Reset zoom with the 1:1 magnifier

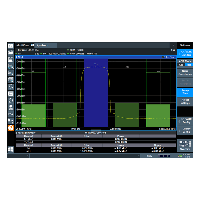coord(11,87)
